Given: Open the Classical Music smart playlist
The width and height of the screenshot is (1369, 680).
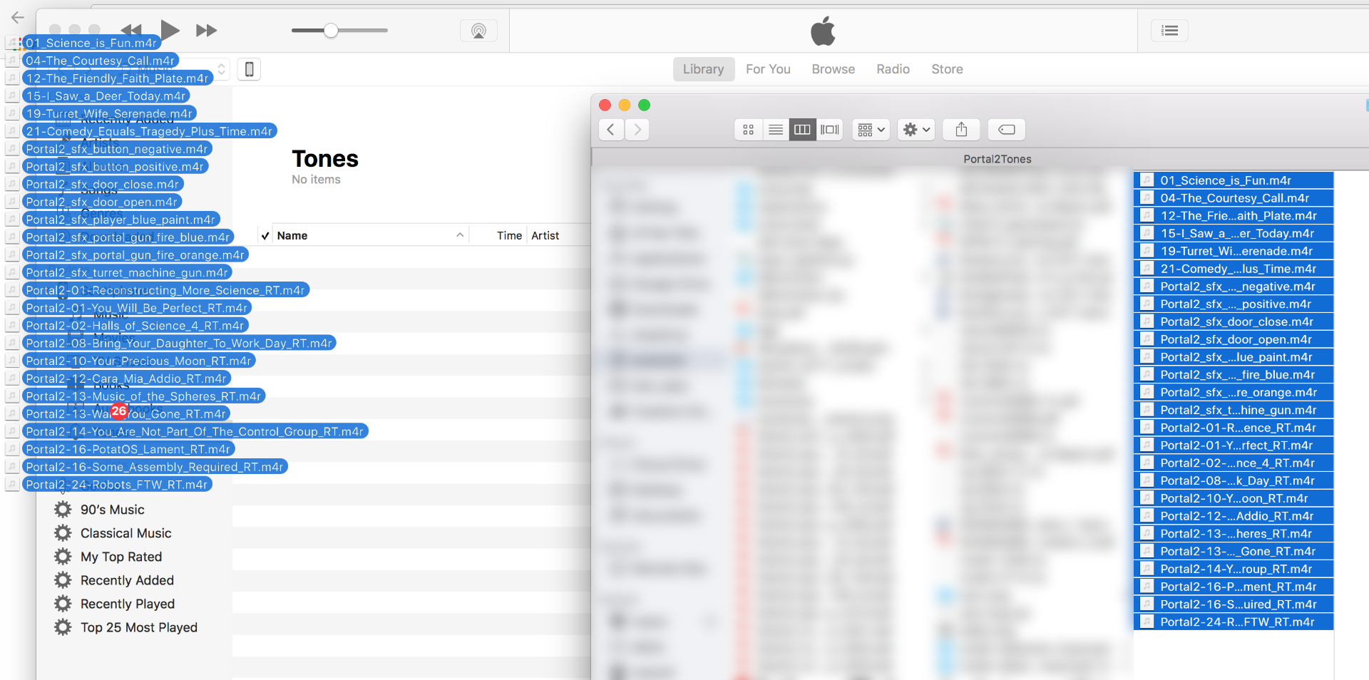Looking at the screenshot, I should click(125, 533).
